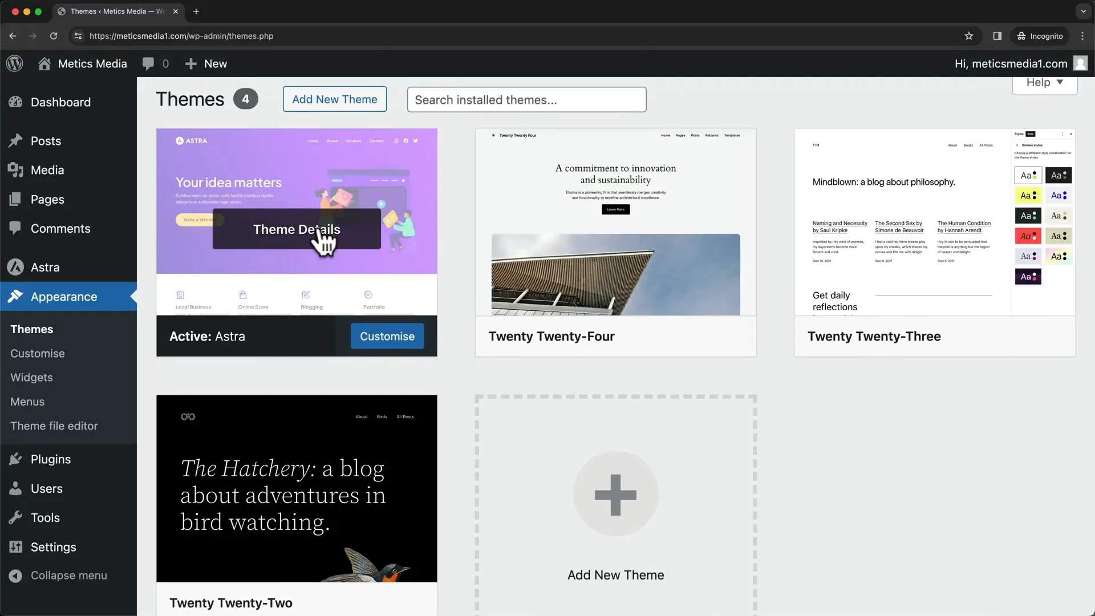Click the Active: Astra label
The height and width of the screenshot is (616, 1095).
pyautogui.click(x=207, y=337)
